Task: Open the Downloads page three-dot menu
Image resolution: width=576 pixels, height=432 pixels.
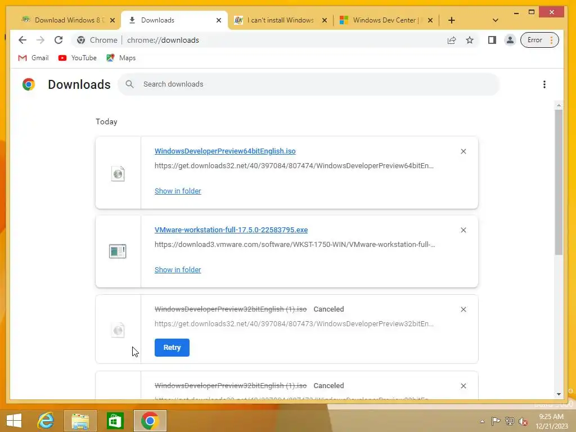Action: (544, 84)
